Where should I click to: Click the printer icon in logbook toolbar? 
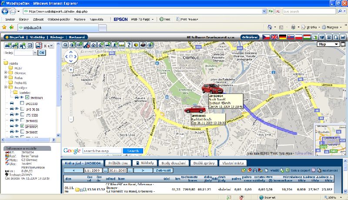[x=255, y=170]
